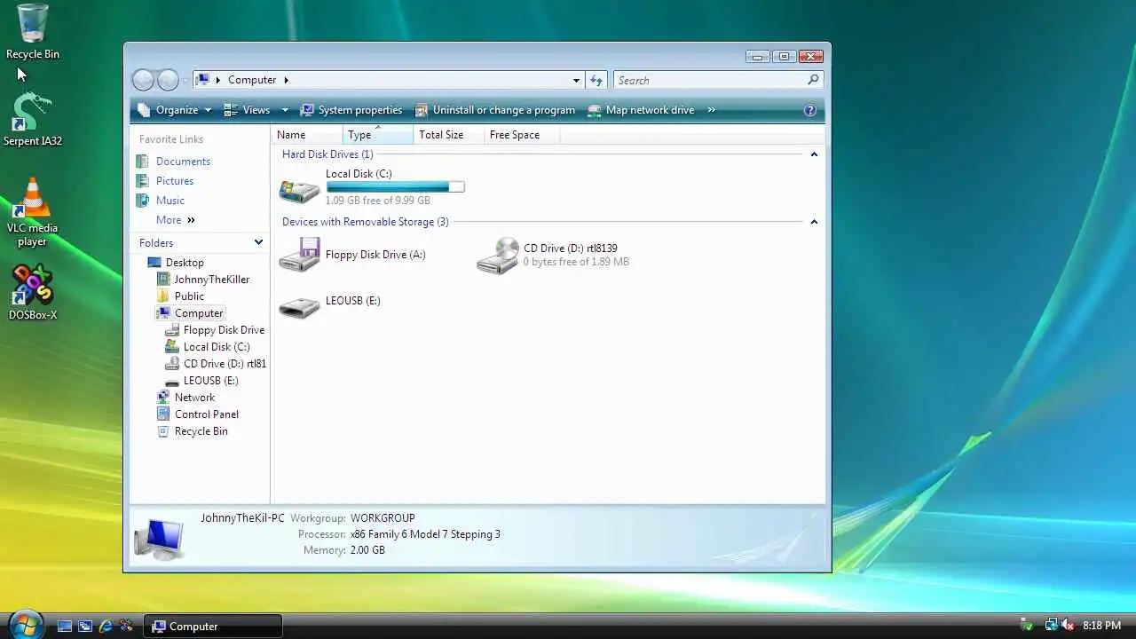
Task: Collapse the Hard Disk Drives group
Action: (x=814, y=154)
